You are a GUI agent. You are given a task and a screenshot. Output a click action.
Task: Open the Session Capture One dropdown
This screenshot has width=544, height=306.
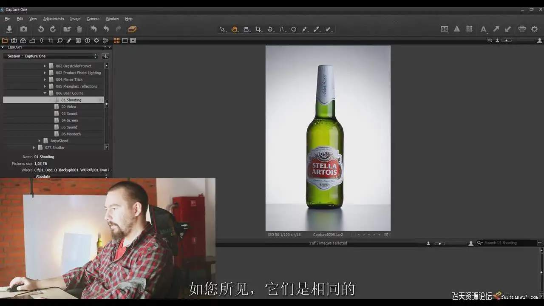point(51,56)
